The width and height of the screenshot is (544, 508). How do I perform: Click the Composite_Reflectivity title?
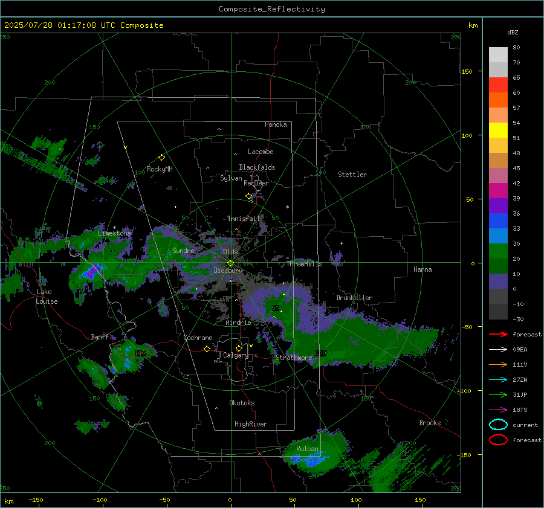(x=272, y=9)
